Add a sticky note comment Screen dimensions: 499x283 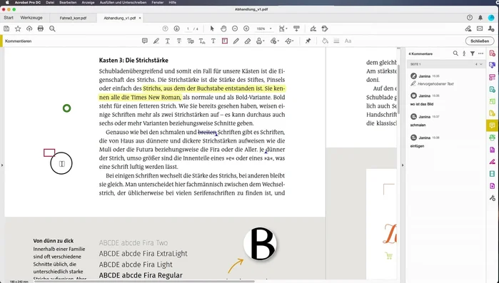(145, 41)
